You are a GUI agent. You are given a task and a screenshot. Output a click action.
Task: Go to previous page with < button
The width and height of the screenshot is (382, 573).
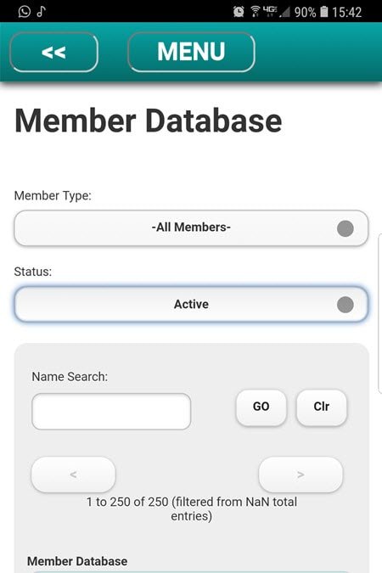pos(73,475)
